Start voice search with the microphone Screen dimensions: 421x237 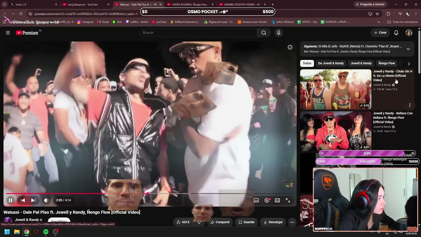coord(279,33)
